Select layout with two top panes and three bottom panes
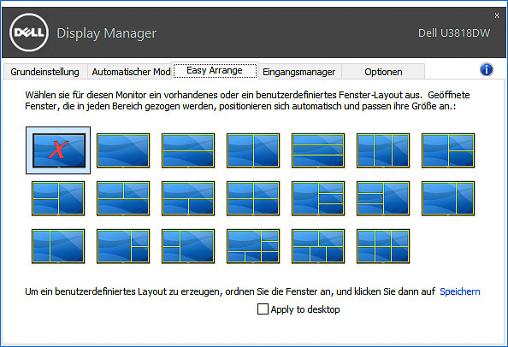This screenshot has height=347, width=508. click(x=318, y=246)
